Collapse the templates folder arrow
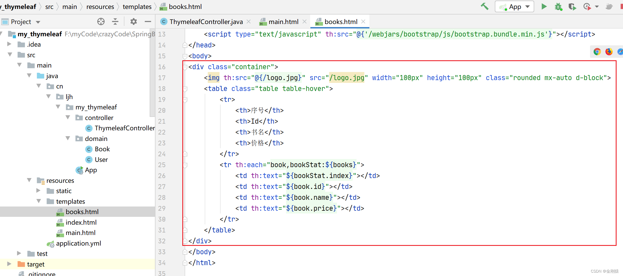This screenshot has height=276, width=623. tap(39, 201)
